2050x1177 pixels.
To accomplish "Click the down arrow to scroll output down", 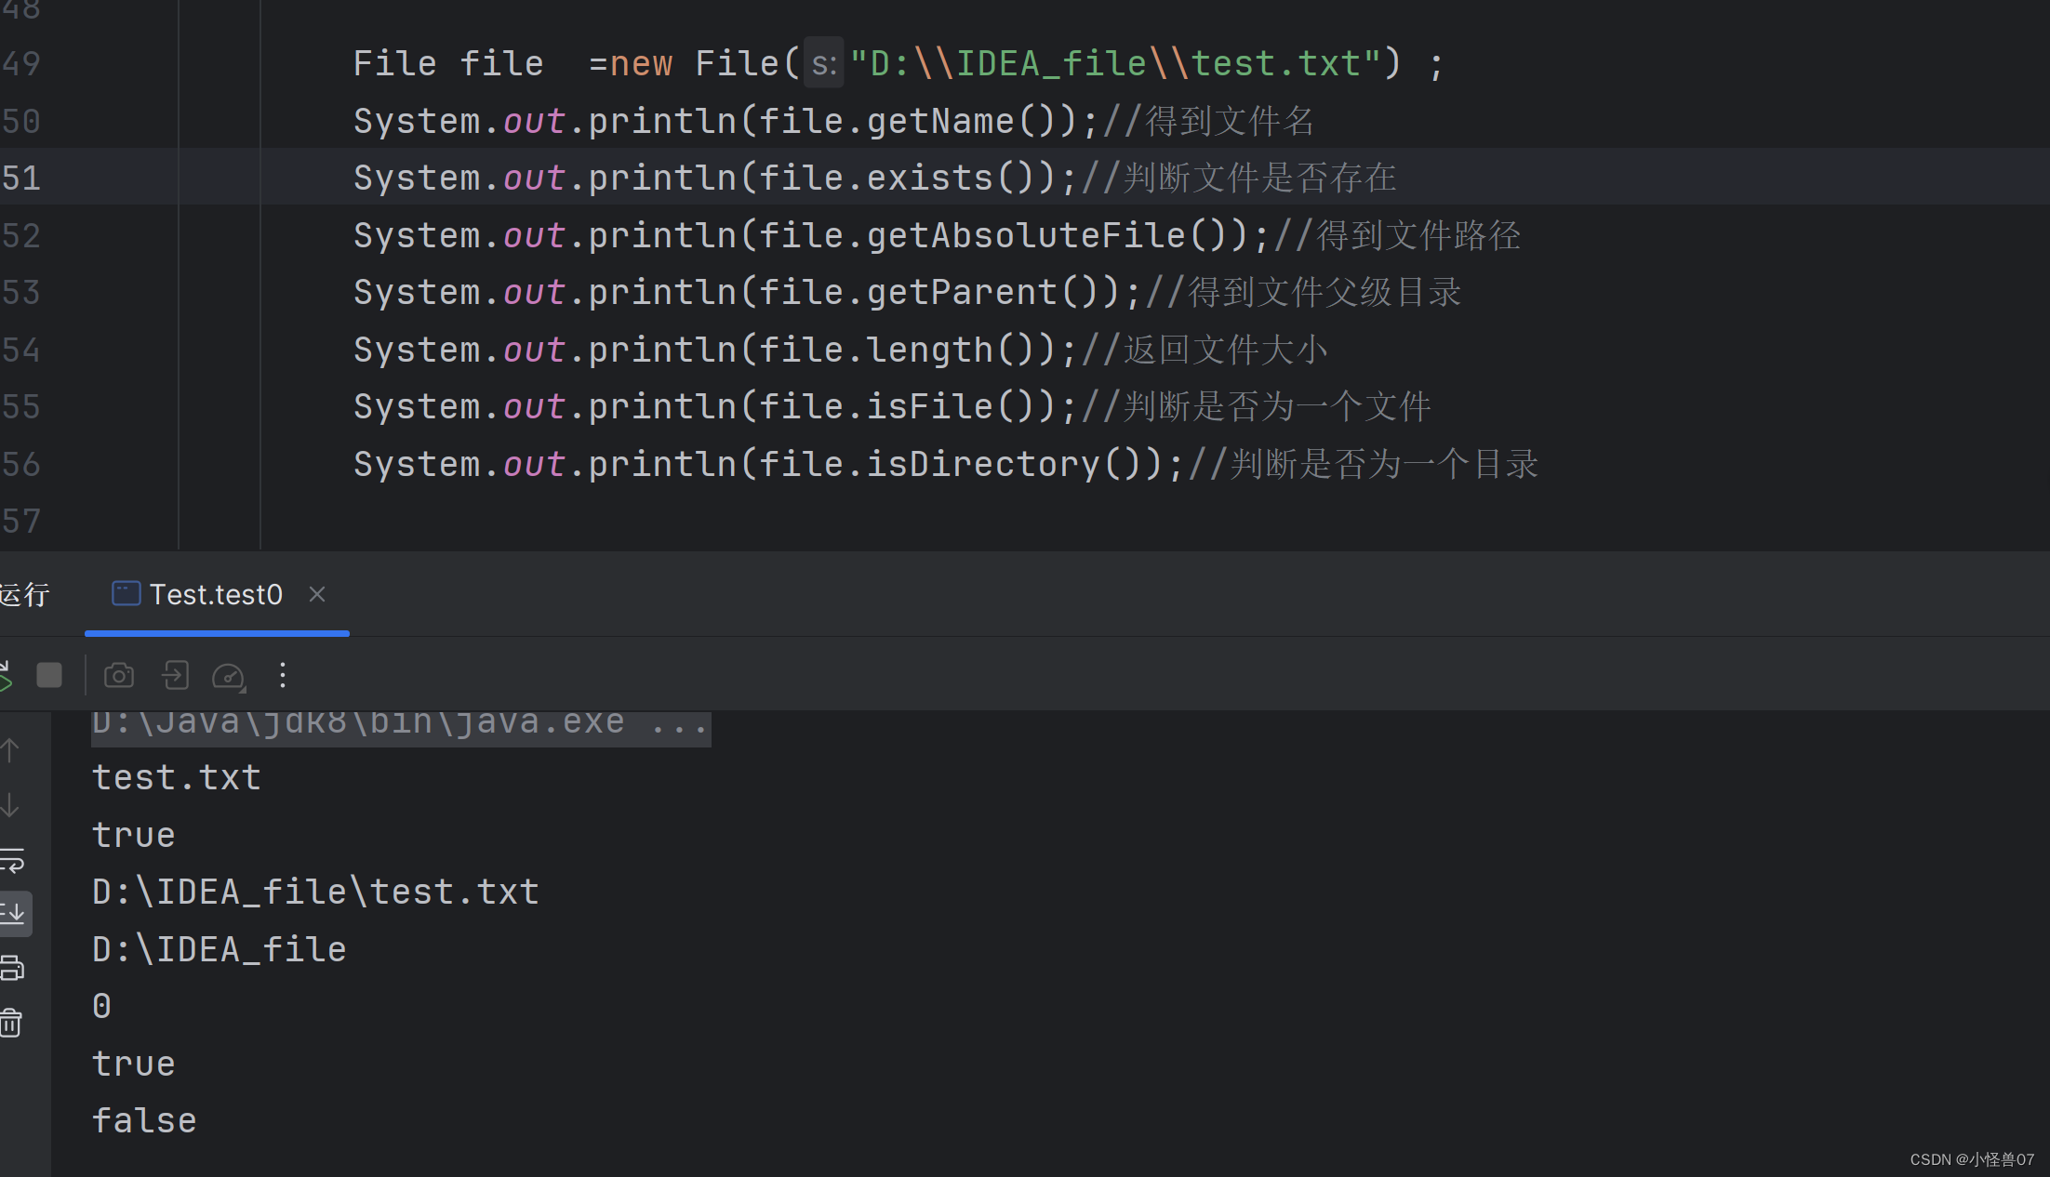I will pyautogui.click(x=11, y=805).
